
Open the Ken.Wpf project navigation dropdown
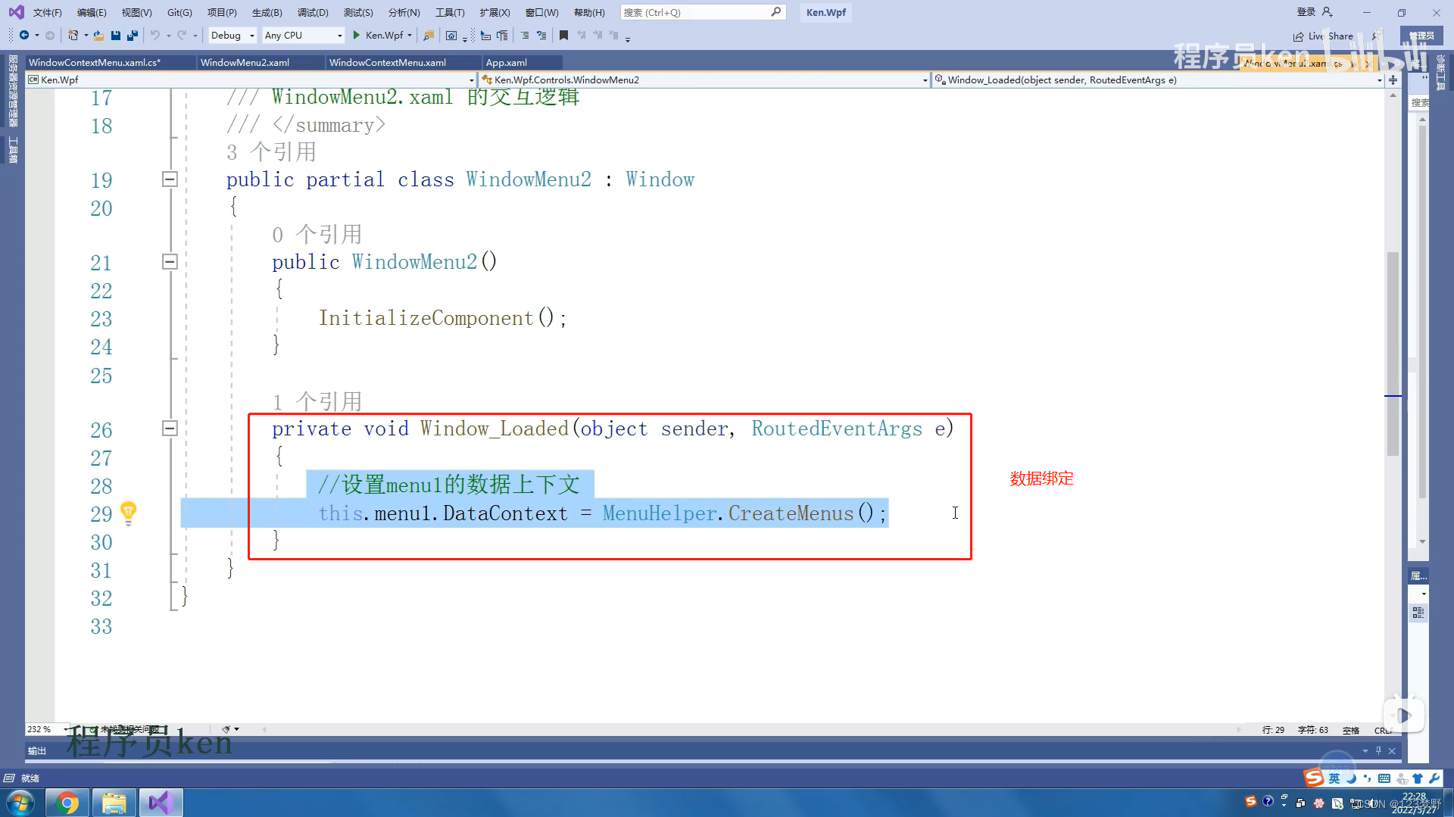click(x=251, y=80)
